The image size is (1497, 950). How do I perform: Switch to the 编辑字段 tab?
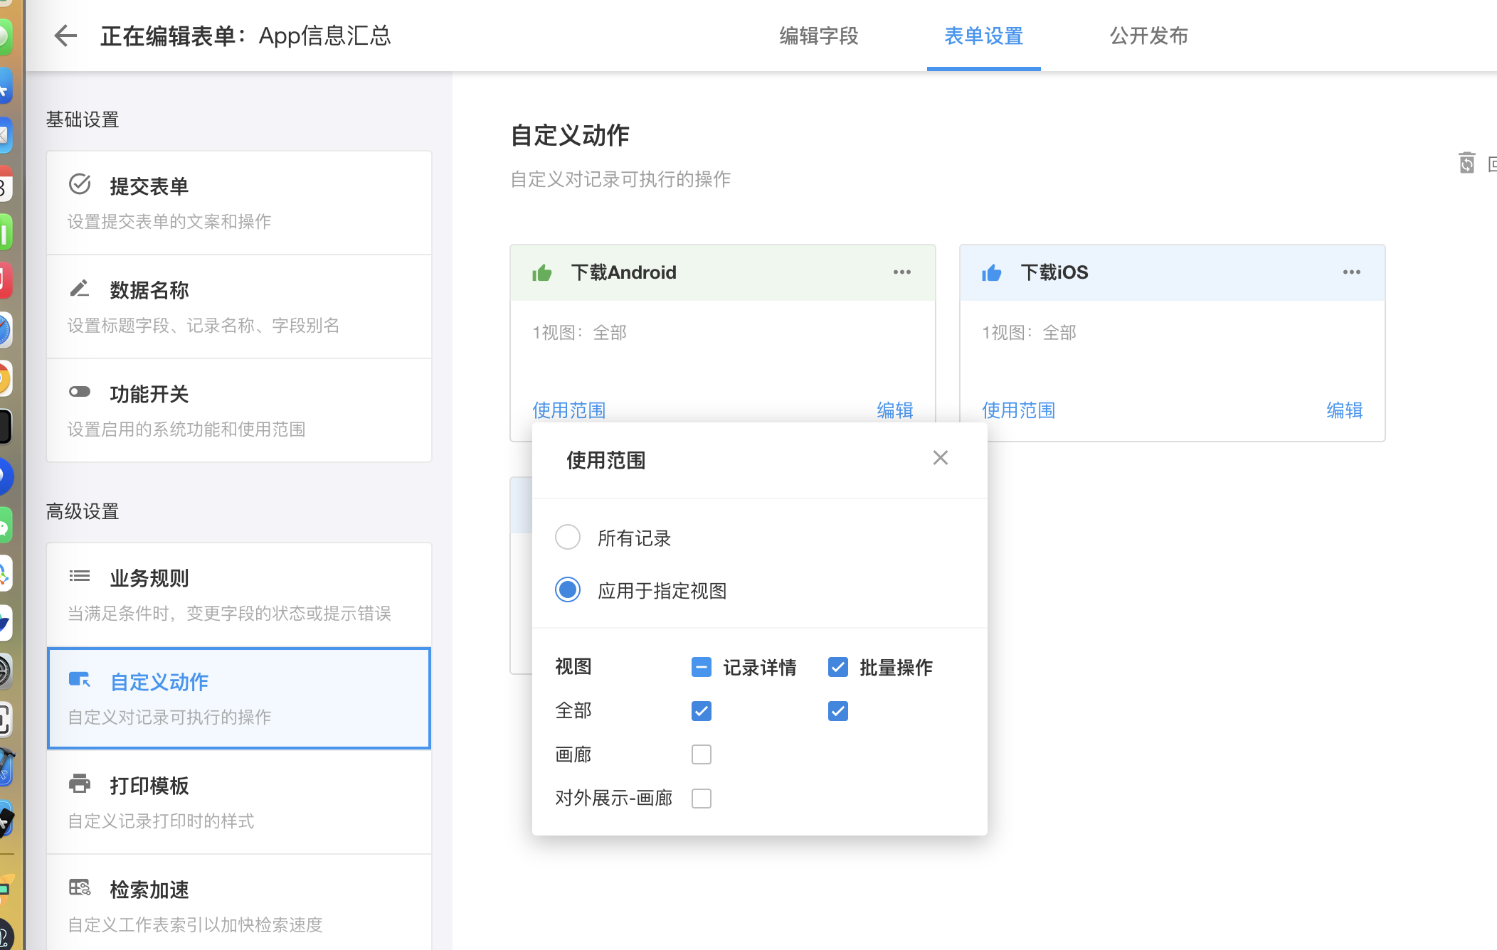click(x=819, y=36)
